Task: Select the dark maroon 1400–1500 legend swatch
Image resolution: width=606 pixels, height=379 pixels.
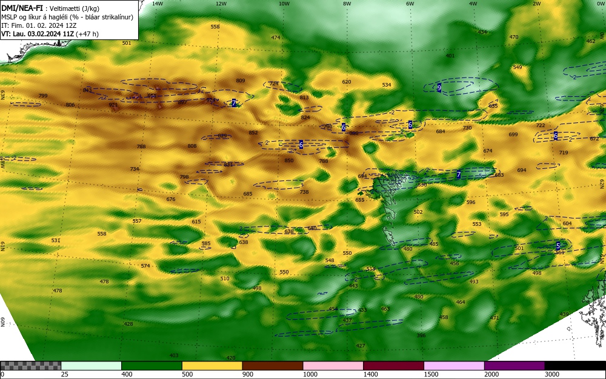Action: coord(393,366)
